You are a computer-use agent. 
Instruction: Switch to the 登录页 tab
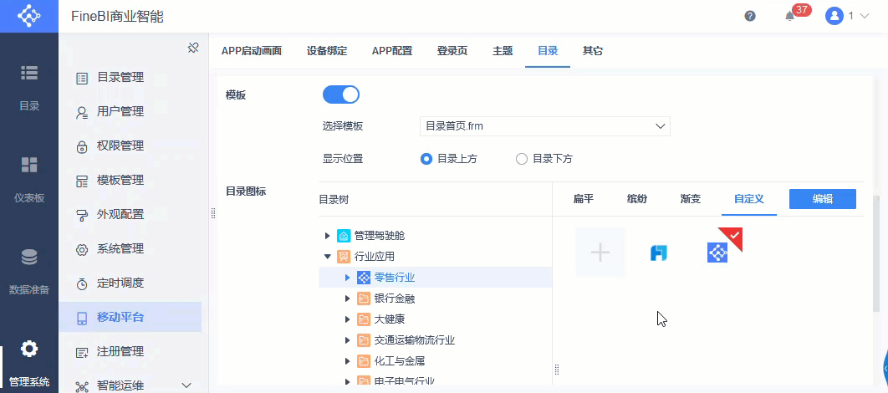click(452, 51)
